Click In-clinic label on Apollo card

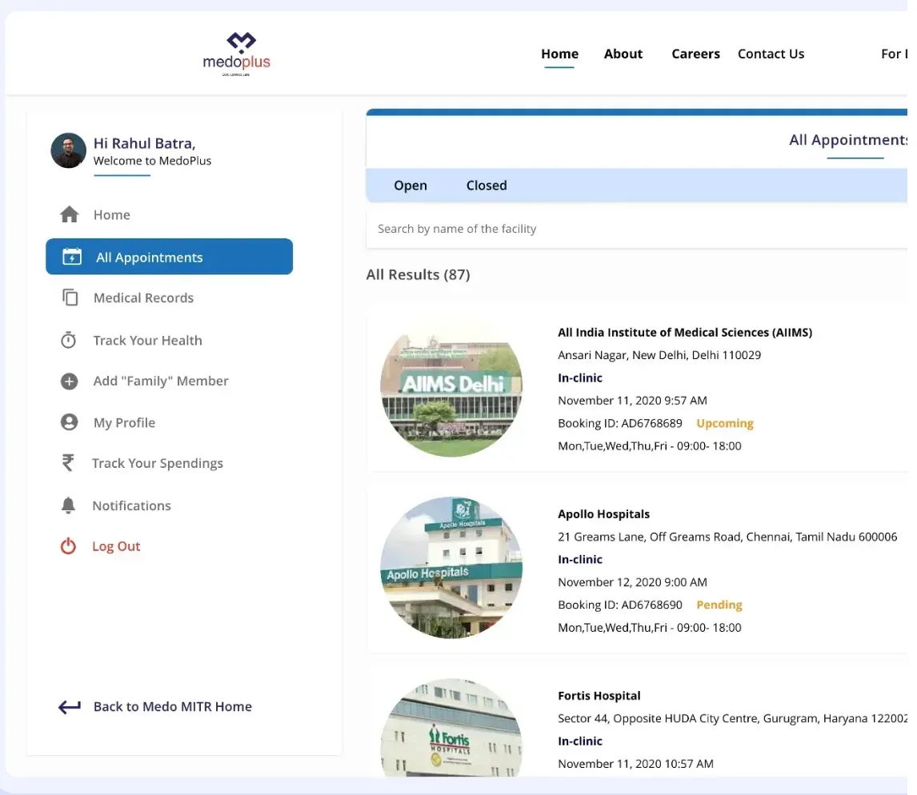pyautogui.click(x=580, y=559)
